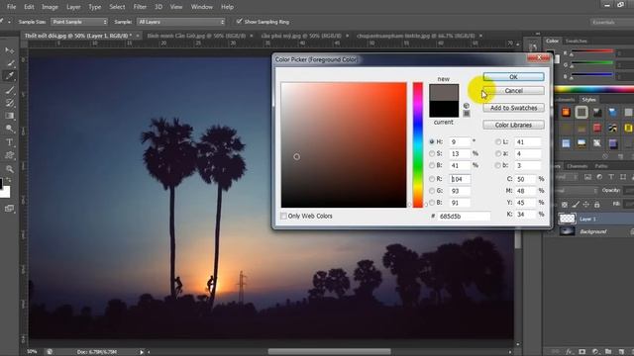The image size is (634, 356).
Task: Select the Gradient tool
Action: tap(9, 116)
